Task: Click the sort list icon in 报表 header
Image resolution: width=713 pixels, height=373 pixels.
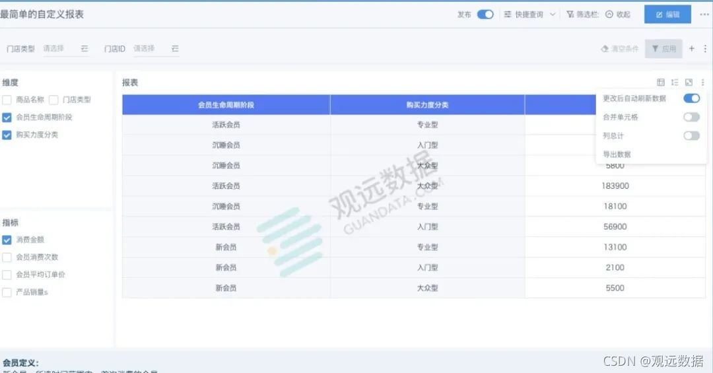Action: [675, 83]
